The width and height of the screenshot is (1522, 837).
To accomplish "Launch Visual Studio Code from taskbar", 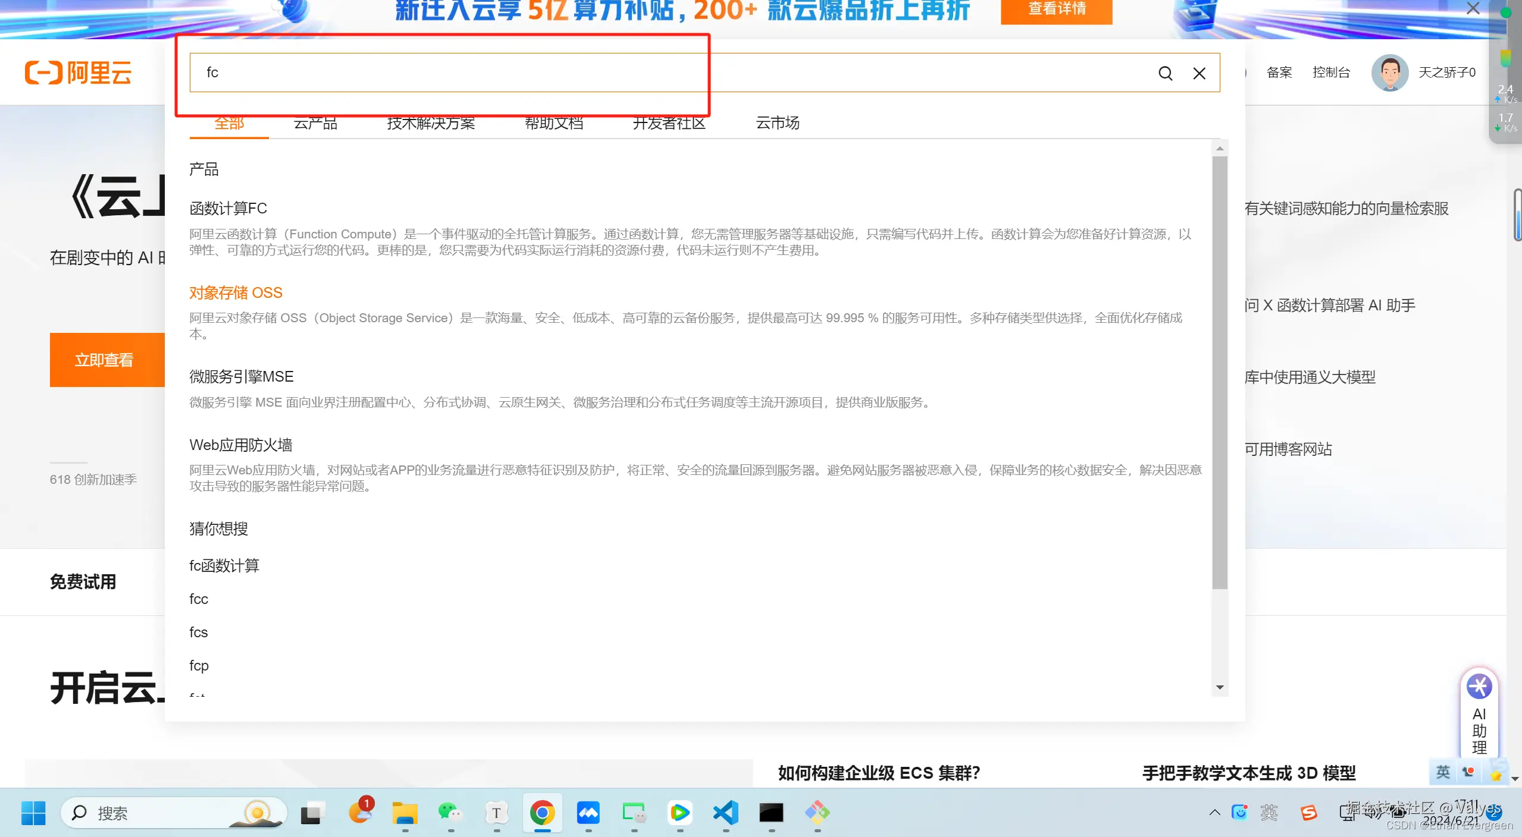I will [725, 813].
